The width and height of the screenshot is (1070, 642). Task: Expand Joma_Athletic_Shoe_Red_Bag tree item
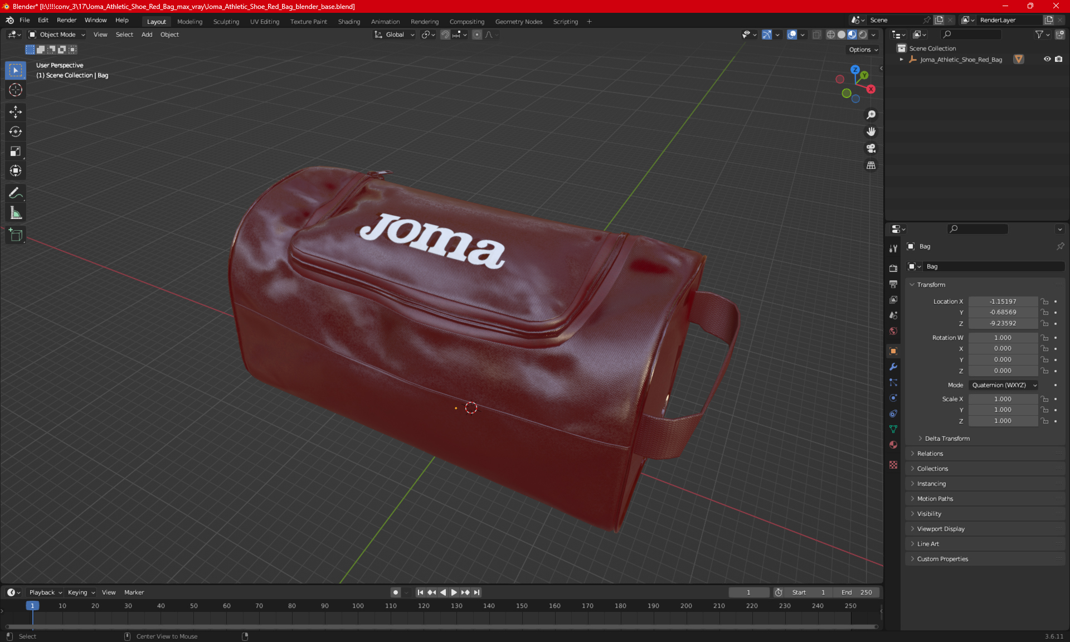click(x=902, y=60)
